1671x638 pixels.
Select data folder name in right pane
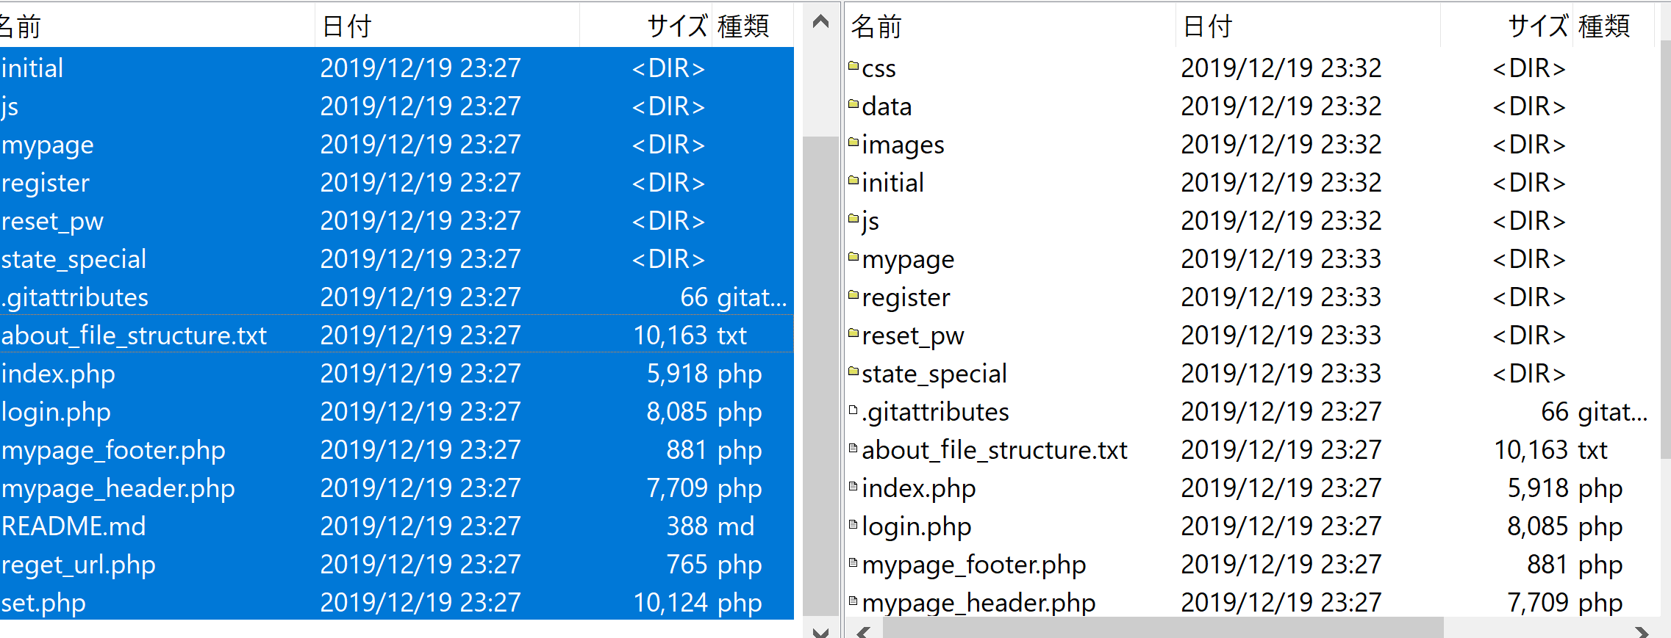(x=887, y=106)
